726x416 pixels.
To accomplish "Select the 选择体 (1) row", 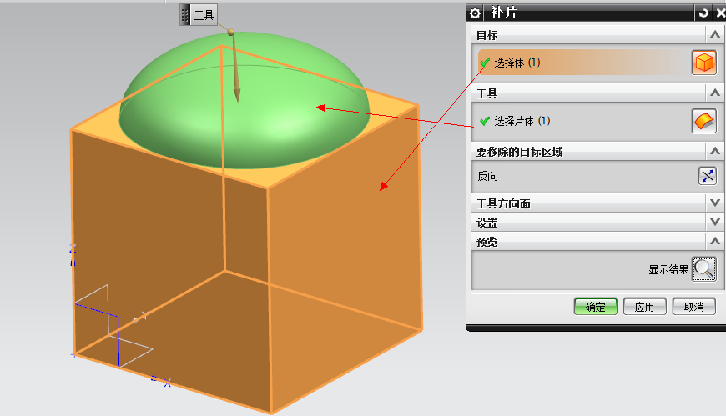I will pyautogui.click(x=584, y=63).
